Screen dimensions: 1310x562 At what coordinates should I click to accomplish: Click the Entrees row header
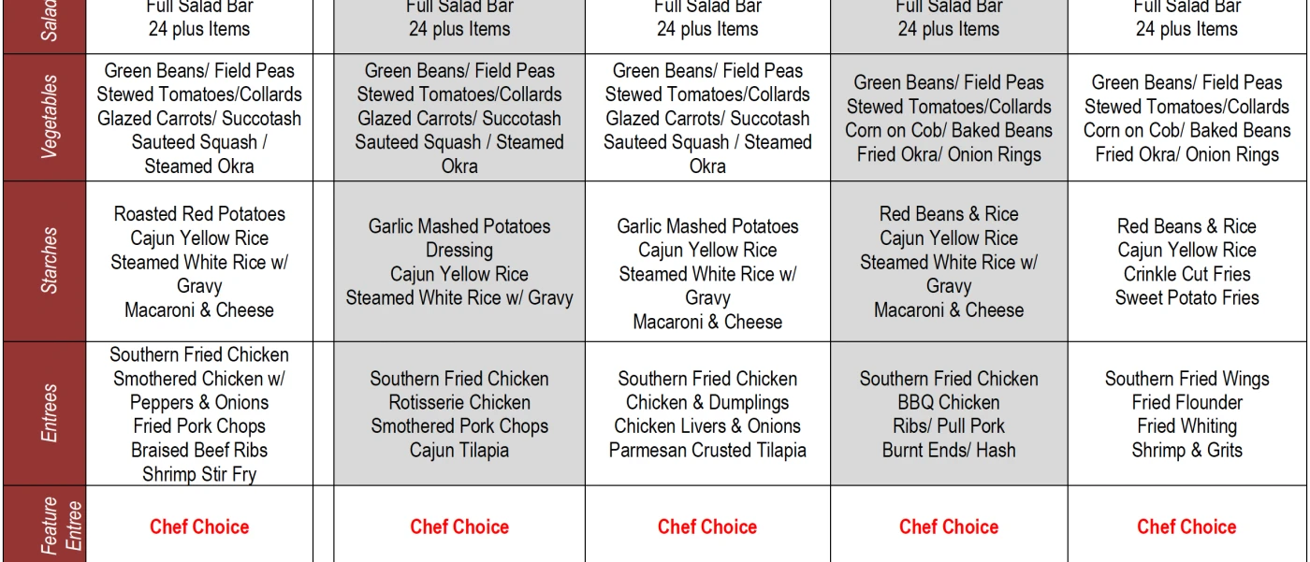coord(45,413)
